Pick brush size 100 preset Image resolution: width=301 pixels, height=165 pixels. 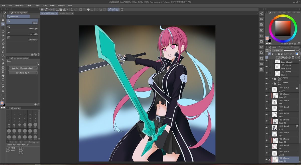click(x=35, y=131)
